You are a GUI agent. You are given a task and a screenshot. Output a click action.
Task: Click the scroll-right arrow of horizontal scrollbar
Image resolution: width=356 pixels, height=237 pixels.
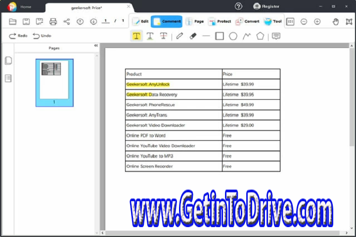347,233
